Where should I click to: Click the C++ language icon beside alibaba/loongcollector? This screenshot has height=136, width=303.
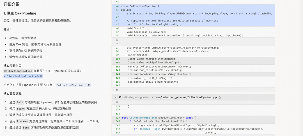[120, 97]
